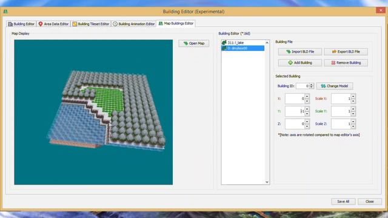
Task: Decrement the Y position spinner
Action: pos(307,114)
